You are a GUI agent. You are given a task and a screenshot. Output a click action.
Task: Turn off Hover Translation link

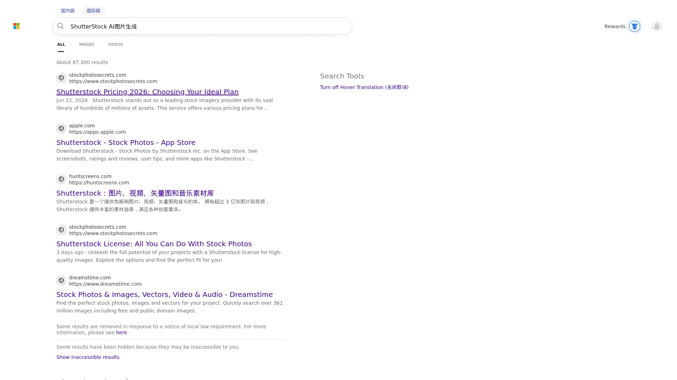(364, 87)
